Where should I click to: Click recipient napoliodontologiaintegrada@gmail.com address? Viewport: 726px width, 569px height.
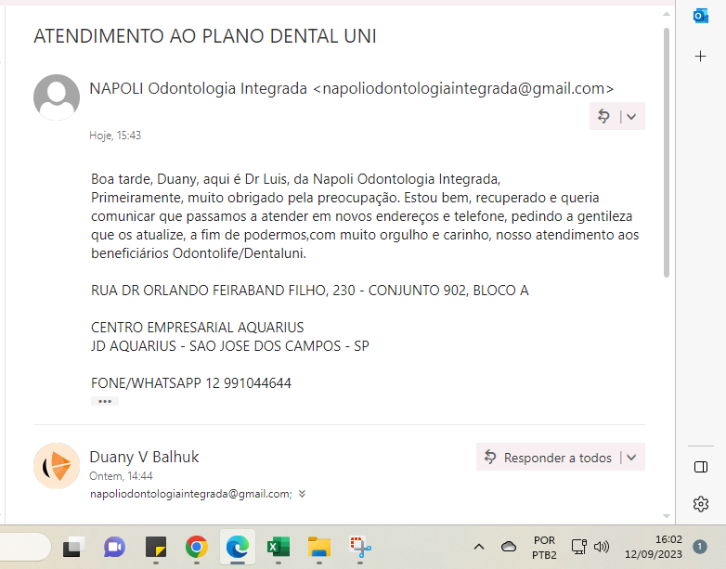click(x=190, y=494)
